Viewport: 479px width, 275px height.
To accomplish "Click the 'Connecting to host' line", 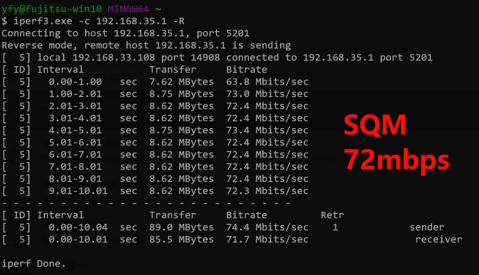I will [125, 33].
